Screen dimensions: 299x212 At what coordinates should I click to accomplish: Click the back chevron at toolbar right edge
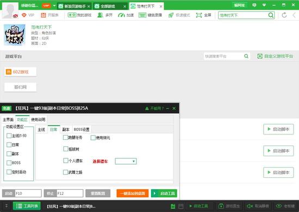[x=294, y=15]
